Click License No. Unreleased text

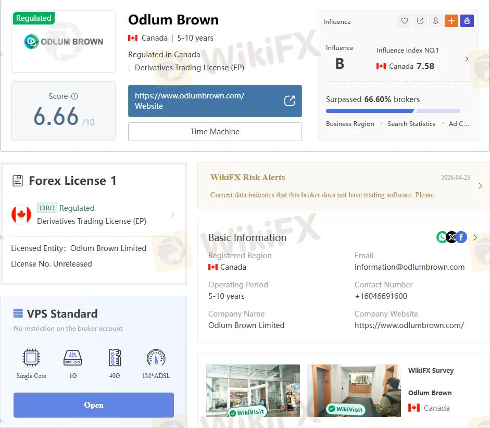pos(52,263)
